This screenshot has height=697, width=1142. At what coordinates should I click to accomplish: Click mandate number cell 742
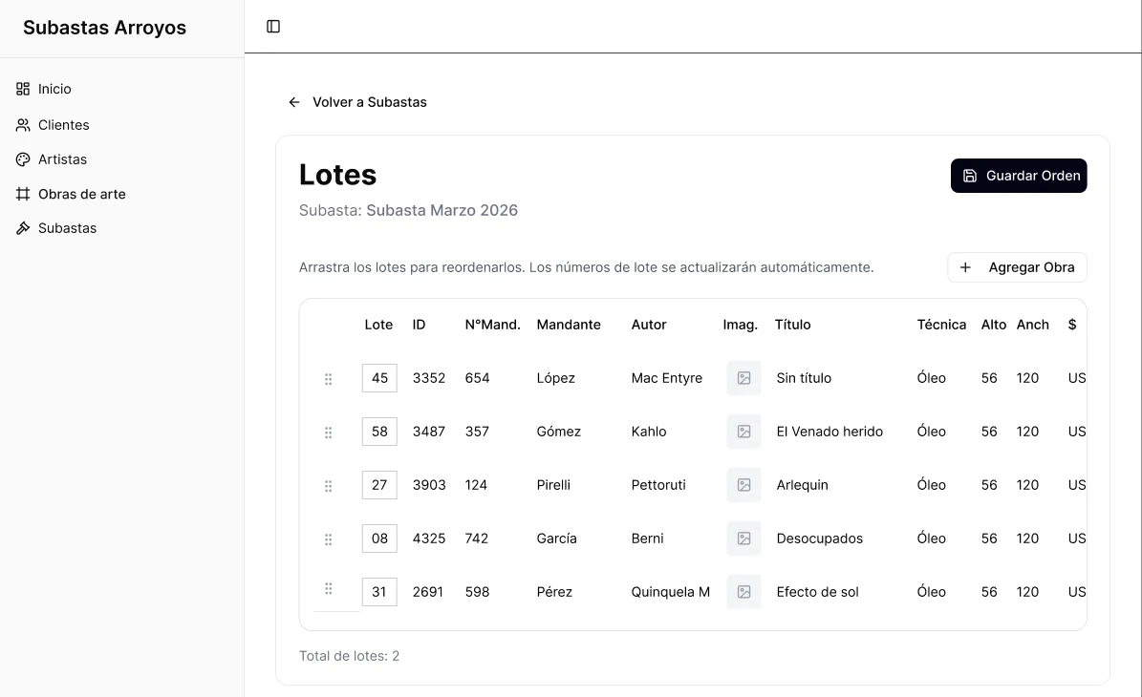[x=477, y=539]
